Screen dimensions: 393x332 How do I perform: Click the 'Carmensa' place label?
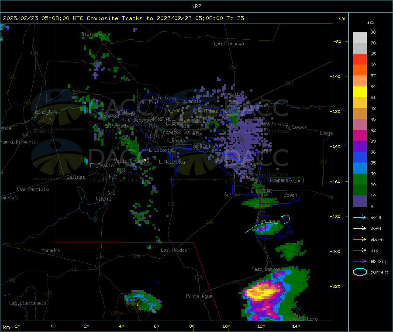267,221
